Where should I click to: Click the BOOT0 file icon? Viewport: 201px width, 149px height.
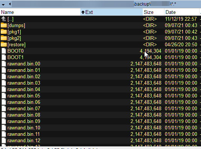[4, 51]
